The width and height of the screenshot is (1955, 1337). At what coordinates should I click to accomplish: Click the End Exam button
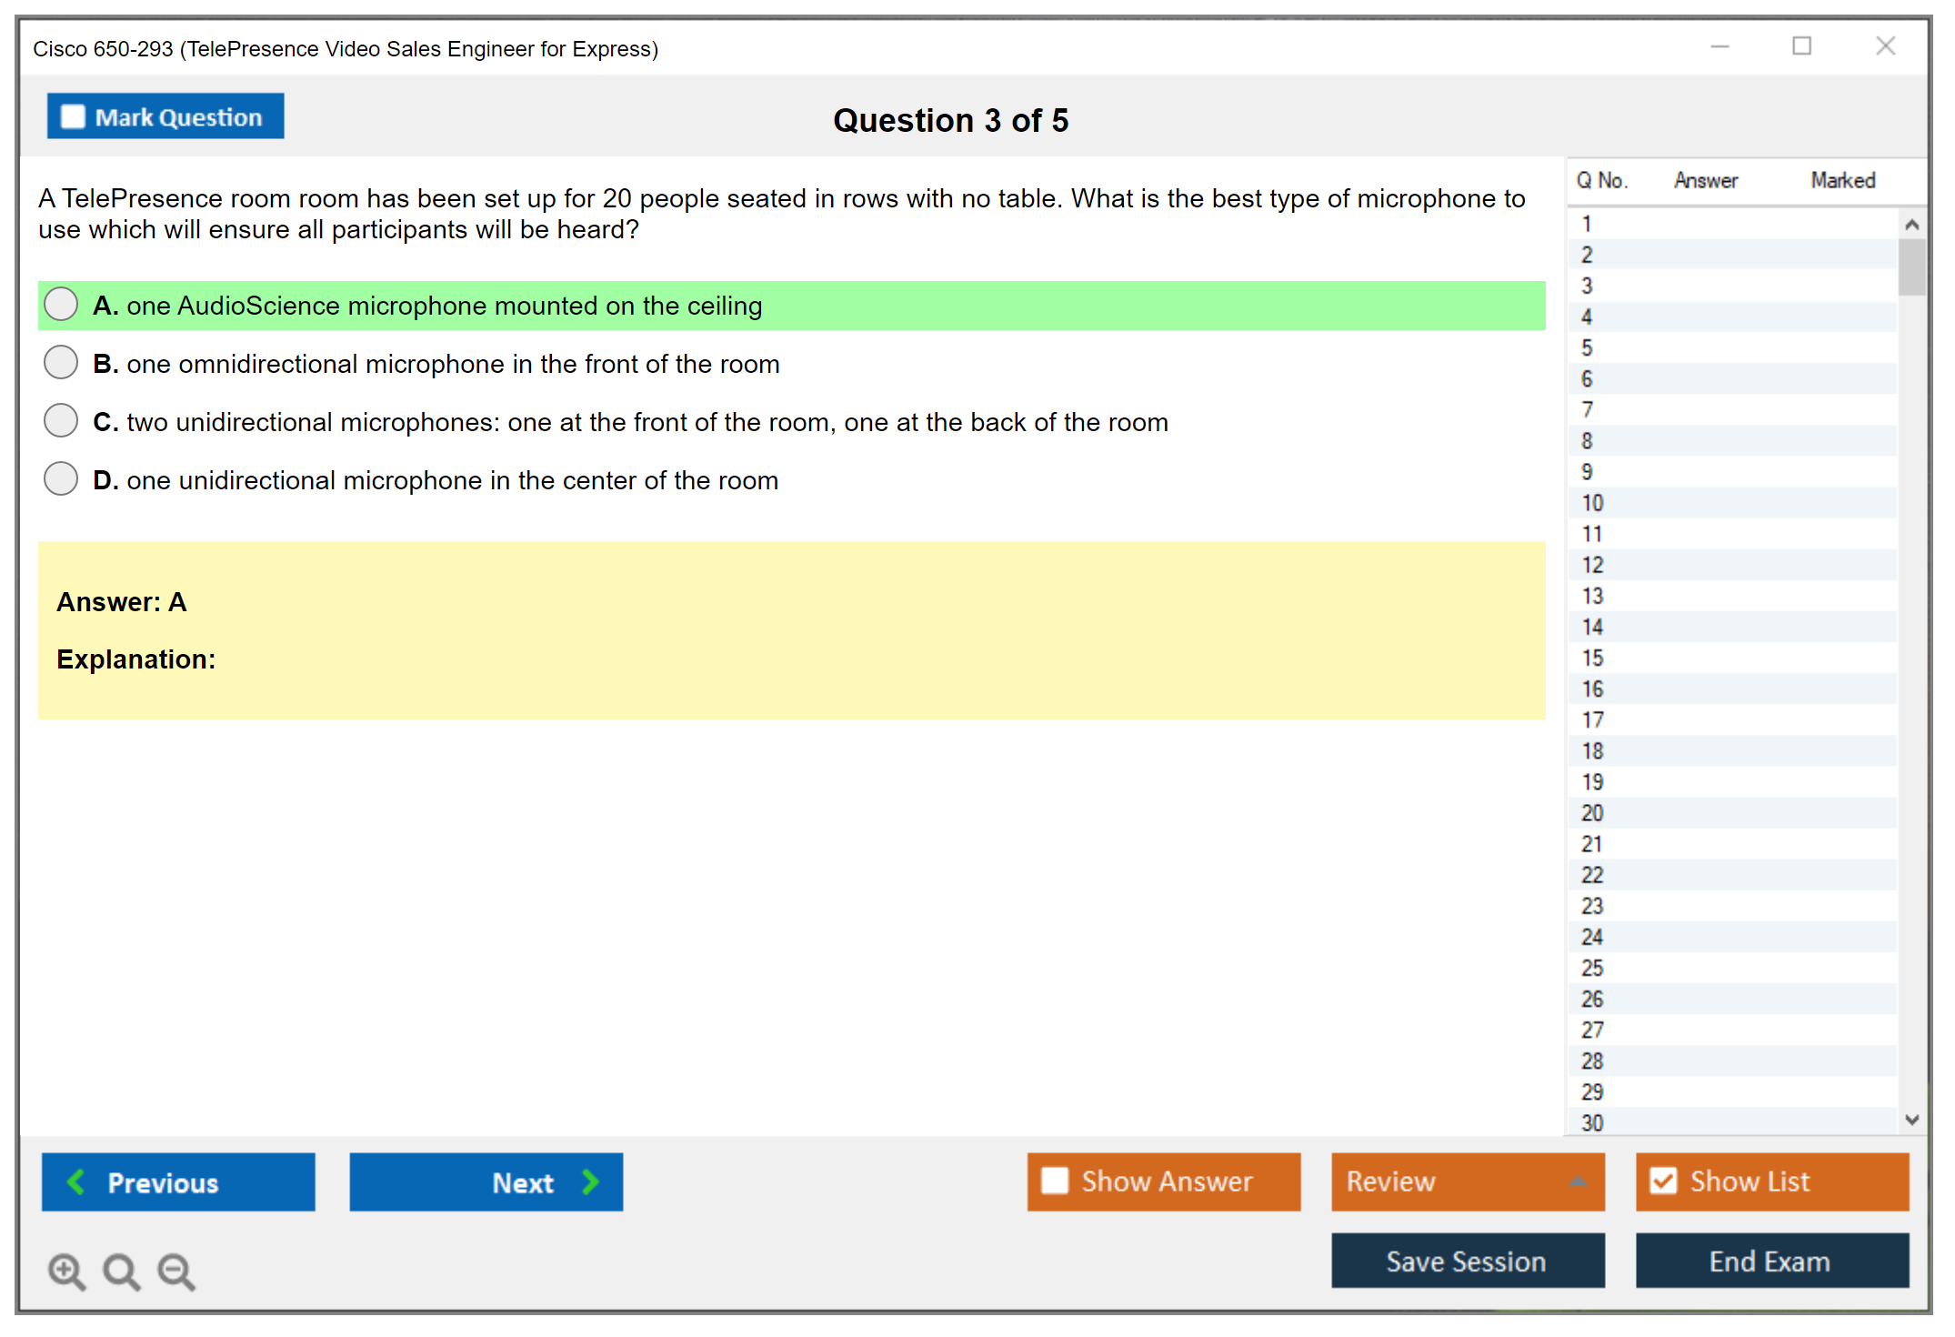tap(1770, 1261)
